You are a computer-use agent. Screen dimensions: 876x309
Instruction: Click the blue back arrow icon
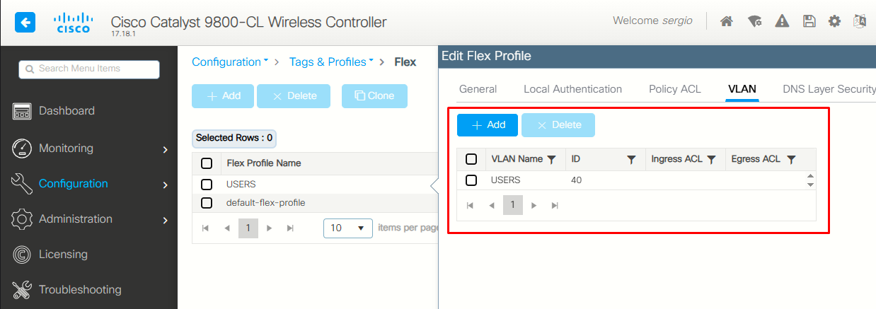point(25,23)
